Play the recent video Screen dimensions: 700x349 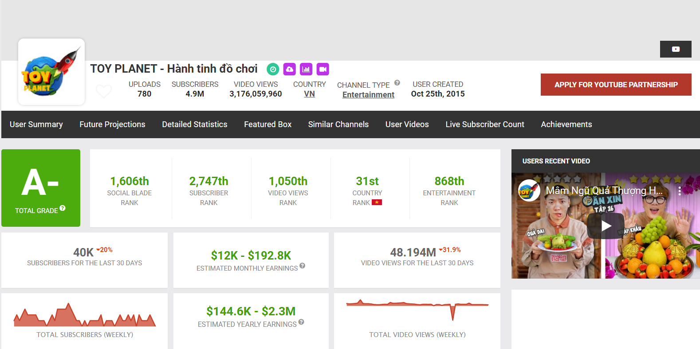pos(606,226)
